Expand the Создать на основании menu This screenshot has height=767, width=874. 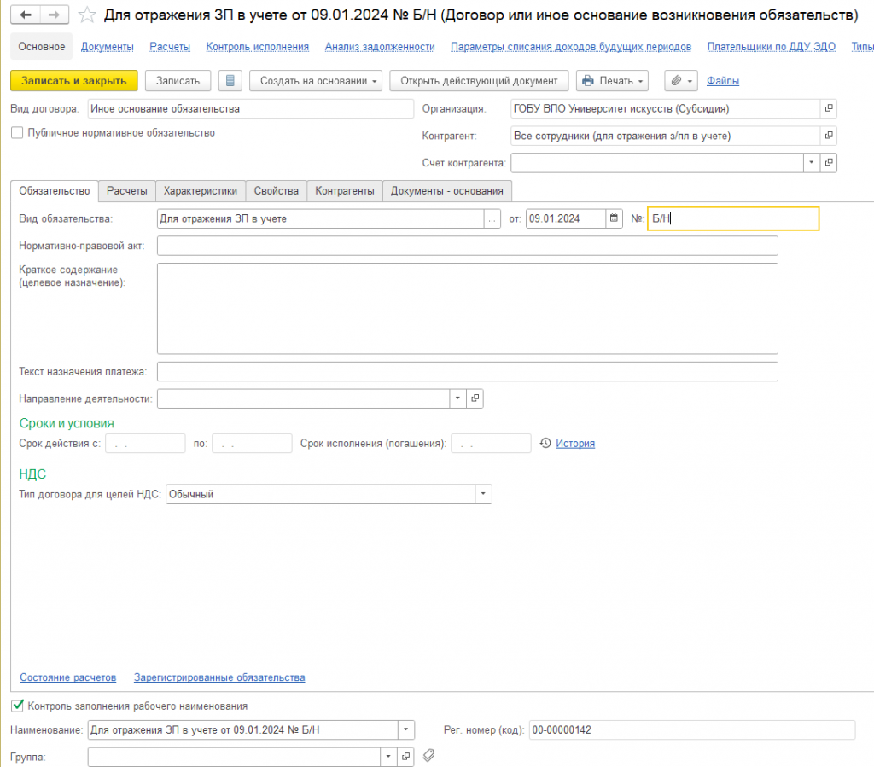click(316, 81)
